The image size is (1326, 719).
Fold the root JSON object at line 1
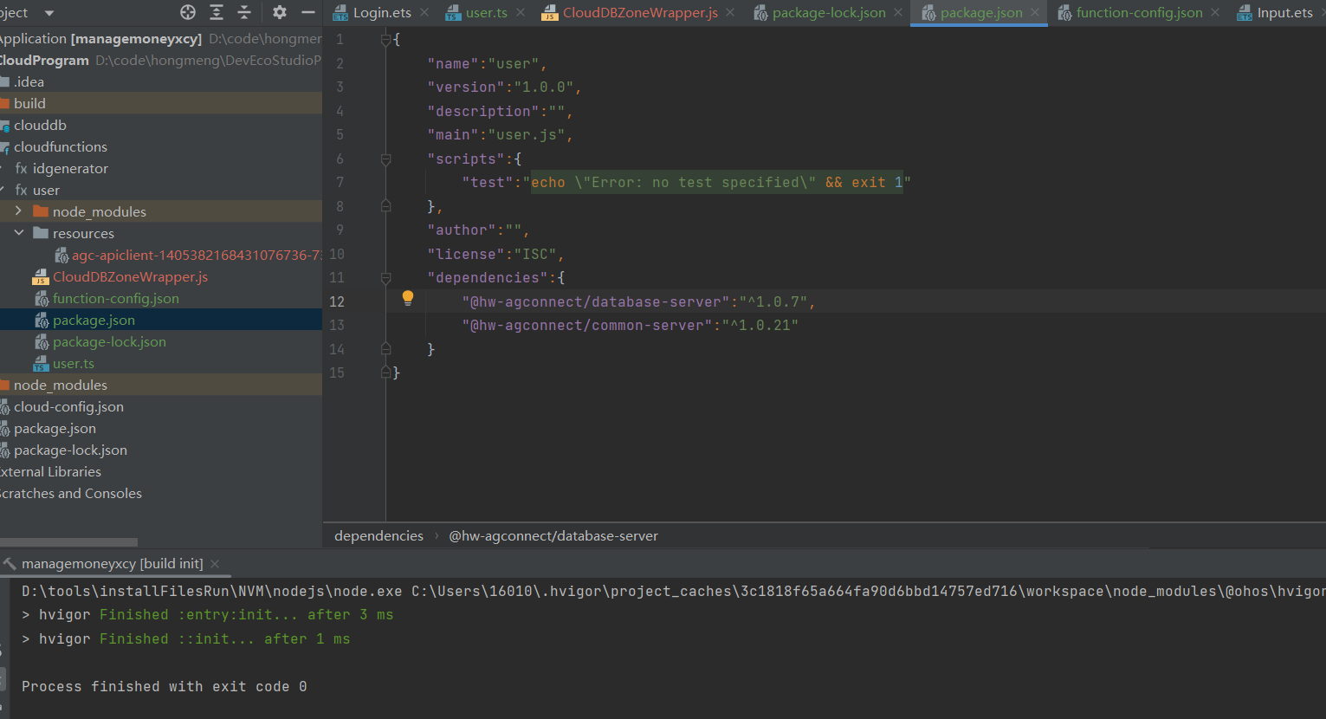tap(386, 39)
